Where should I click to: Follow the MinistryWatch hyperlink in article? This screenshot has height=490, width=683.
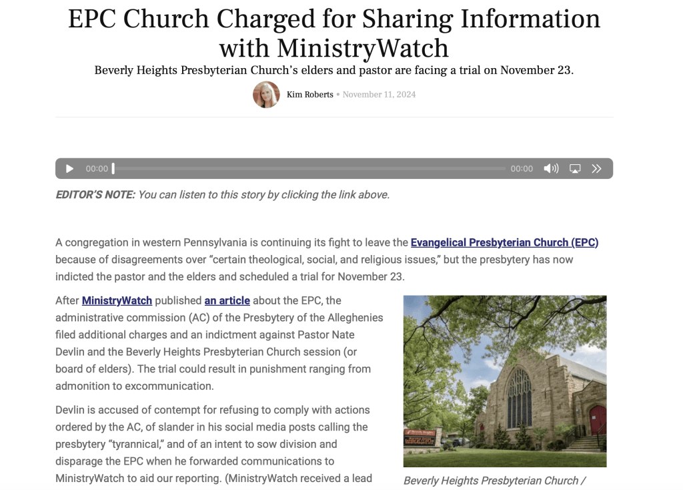117,300
